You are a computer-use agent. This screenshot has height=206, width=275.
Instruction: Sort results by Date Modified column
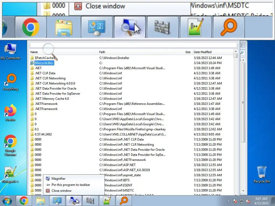click(x=213, y=52)
